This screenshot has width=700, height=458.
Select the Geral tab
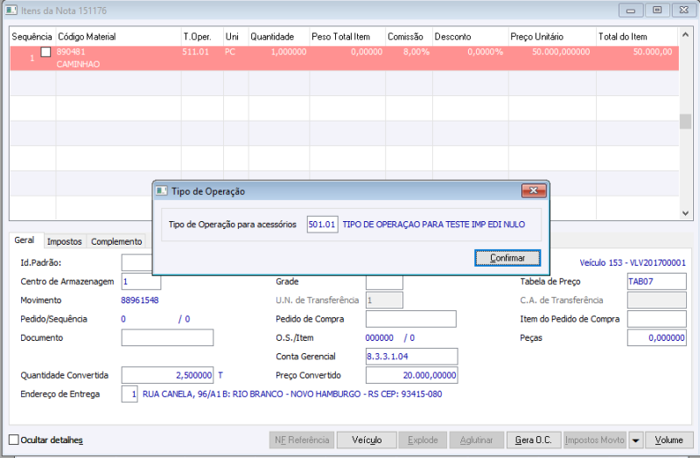pos(24,240)
